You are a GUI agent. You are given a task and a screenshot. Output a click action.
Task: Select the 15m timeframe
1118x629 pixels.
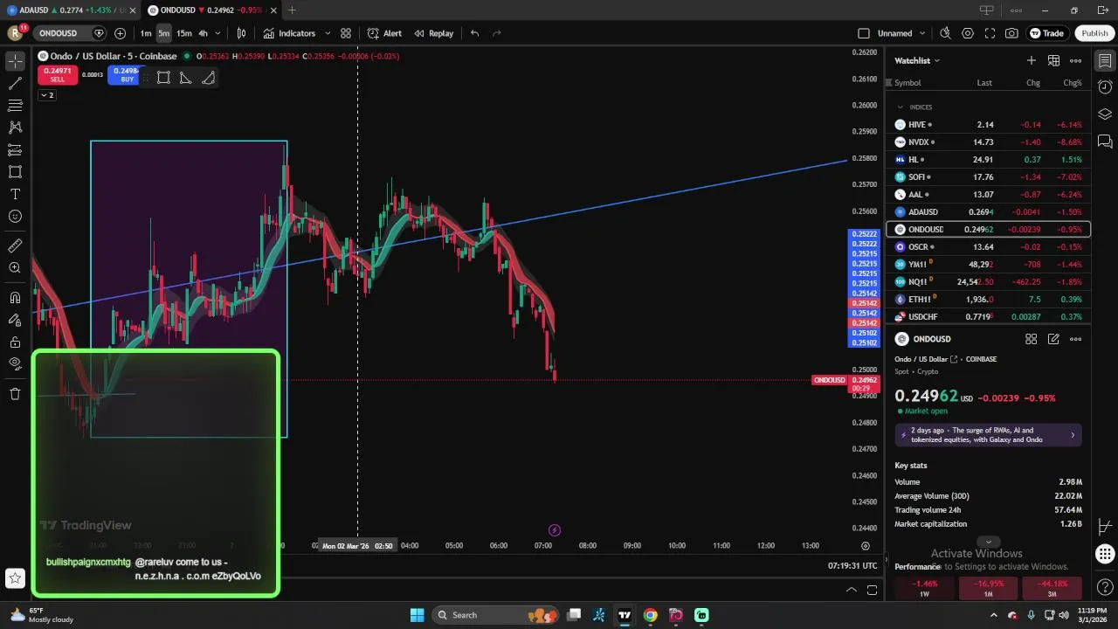[184, 33]
